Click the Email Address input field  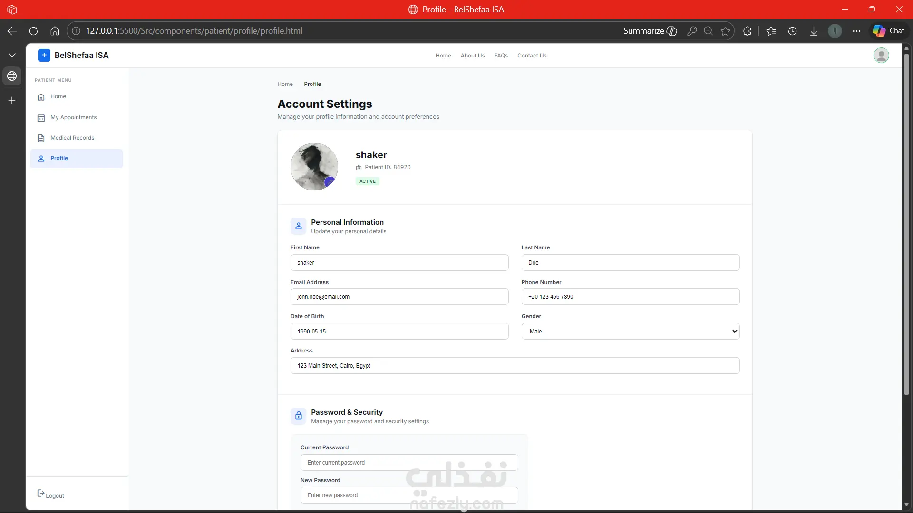pyautogui.click(x=399, y=297)
